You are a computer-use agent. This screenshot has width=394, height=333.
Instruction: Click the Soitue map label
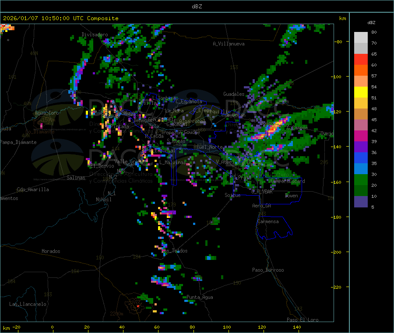click(232, 195)
